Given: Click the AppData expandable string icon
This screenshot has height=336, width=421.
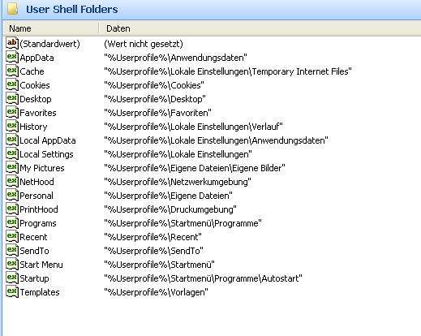Looking at the screenshot, I should click(12, 57).
